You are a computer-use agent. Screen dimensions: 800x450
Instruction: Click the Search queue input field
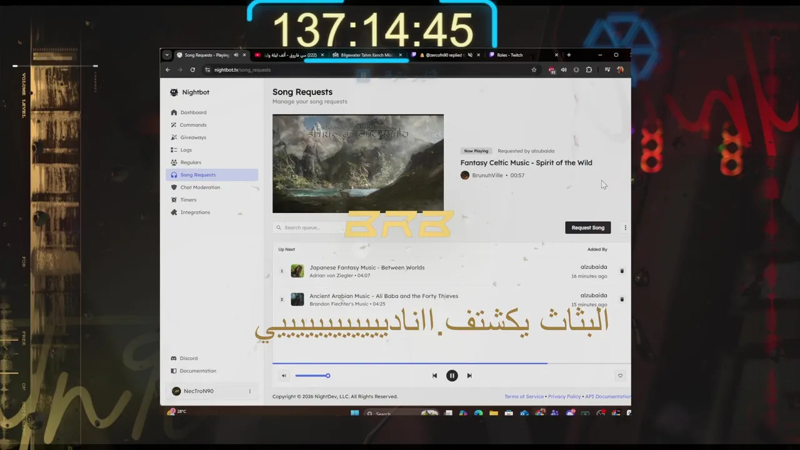coord(309,227)
